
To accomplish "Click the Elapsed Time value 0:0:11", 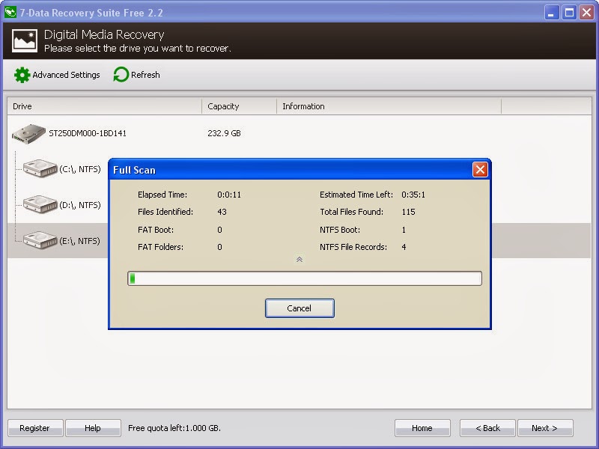I will click(x=229, y=195).
